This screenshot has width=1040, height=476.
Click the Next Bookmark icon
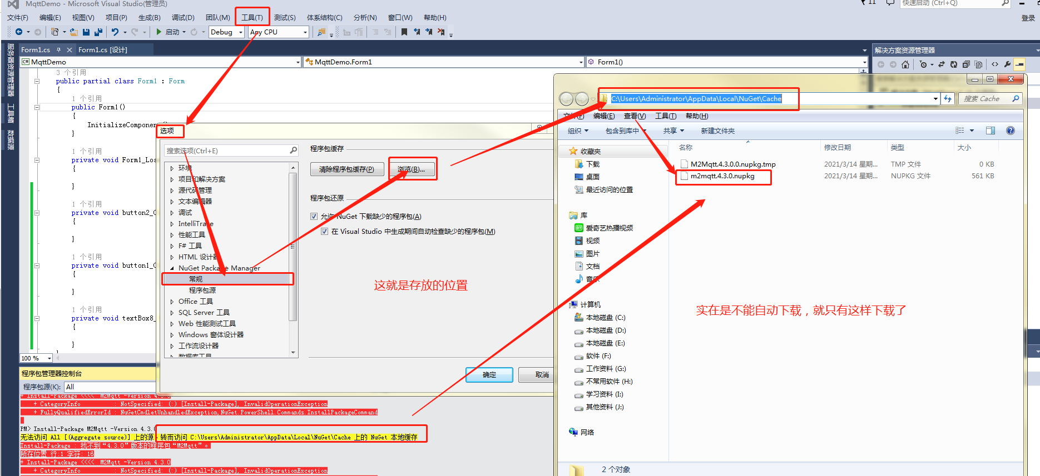429,32
